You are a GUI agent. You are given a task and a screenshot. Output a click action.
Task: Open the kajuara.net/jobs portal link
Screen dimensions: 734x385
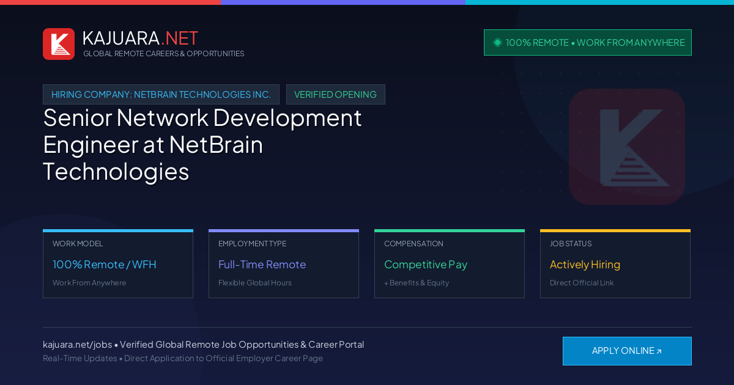click(77, 345)
